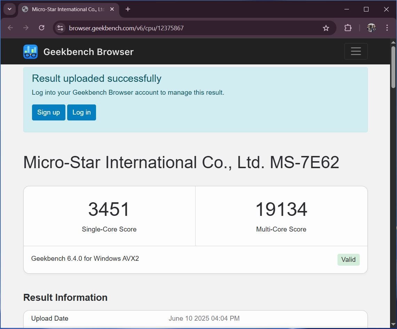Maximize the browser window
397x329 pixels.
(366, 9)
